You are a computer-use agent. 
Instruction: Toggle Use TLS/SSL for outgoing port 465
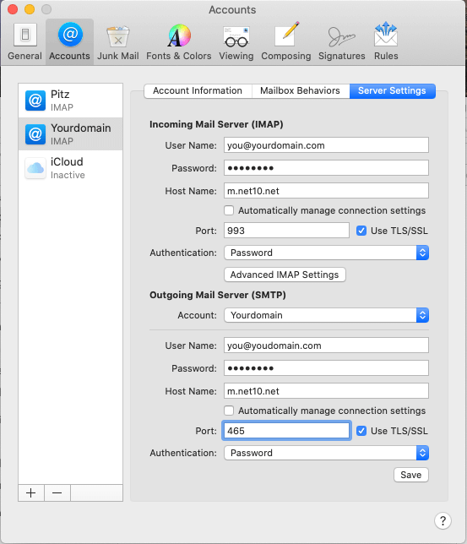[x=361, y=431]
